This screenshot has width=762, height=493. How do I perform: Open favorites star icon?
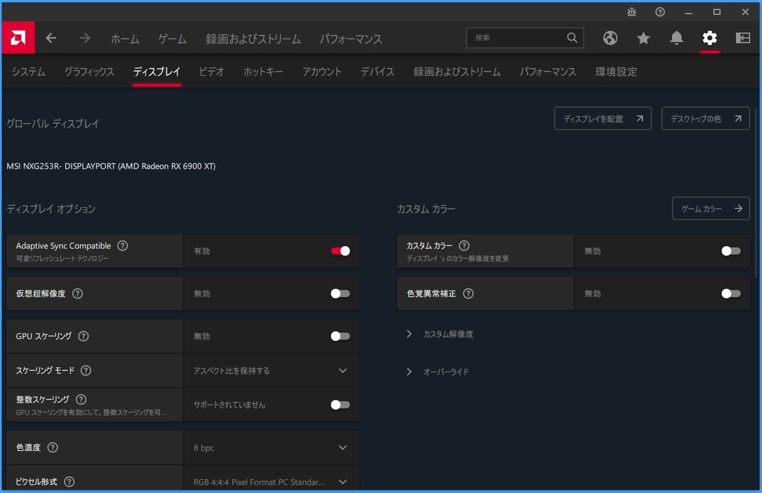pos(644,38)
